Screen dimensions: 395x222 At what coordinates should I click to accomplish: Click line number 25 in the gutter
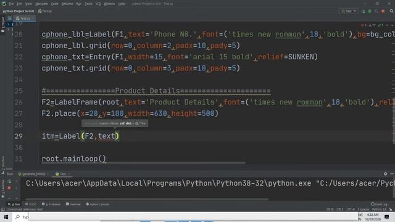(19, 91)
